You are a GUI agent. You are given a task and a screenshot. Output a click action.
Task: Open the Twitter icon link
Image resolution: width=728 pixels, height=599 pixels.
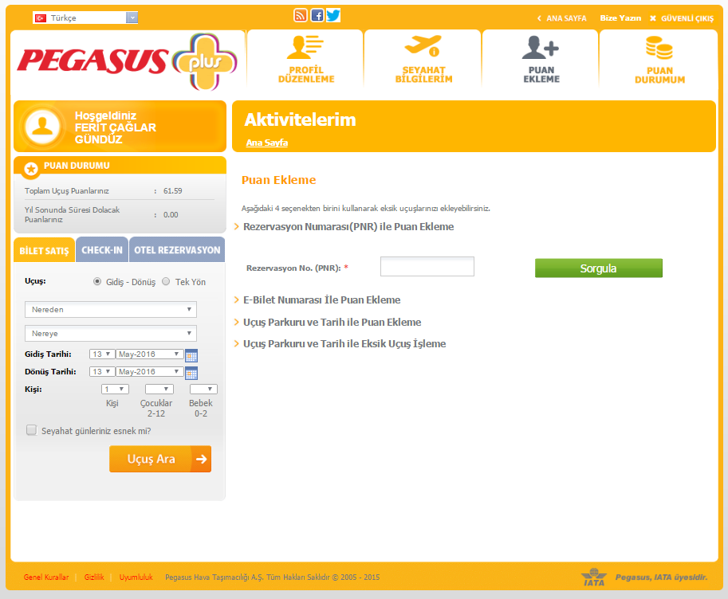click(333, 15)
